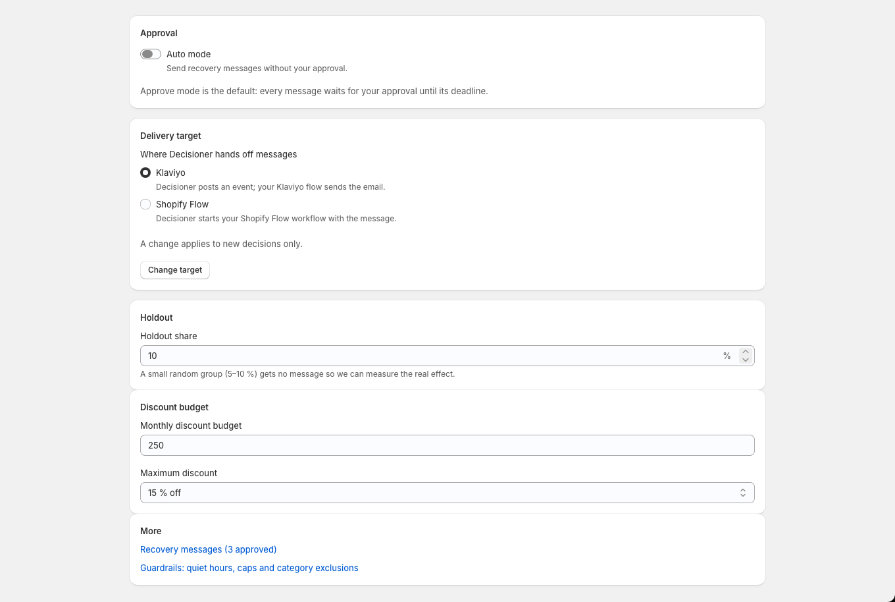Click the "Approval" section heading
The image size is (895, 602).
(159, 33)
